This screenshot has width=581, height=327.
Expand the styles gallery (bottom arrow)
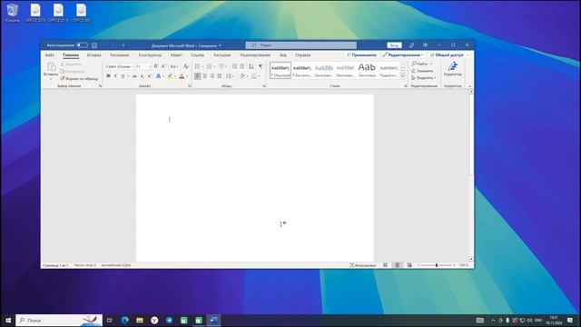[x=403, y=76]
